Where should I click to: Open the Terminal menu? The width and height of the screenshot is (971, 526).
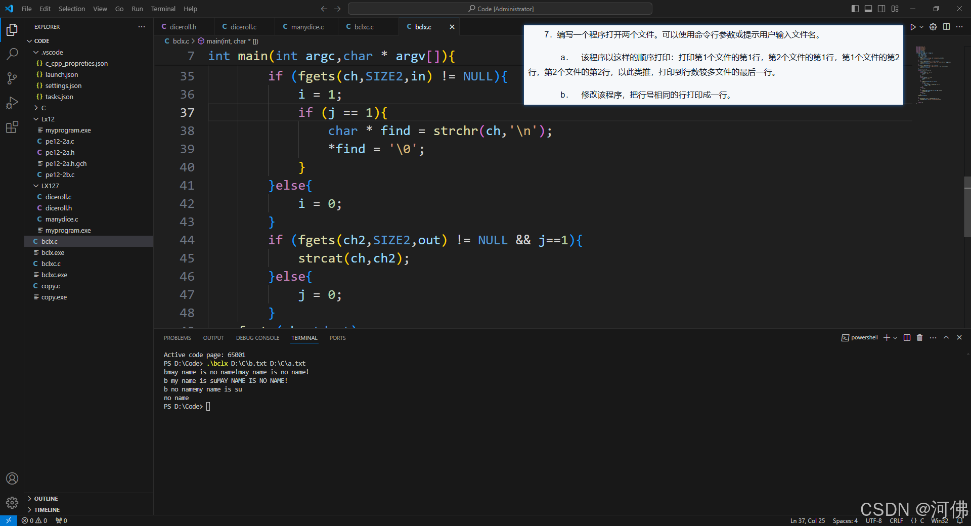coord(163,9)
